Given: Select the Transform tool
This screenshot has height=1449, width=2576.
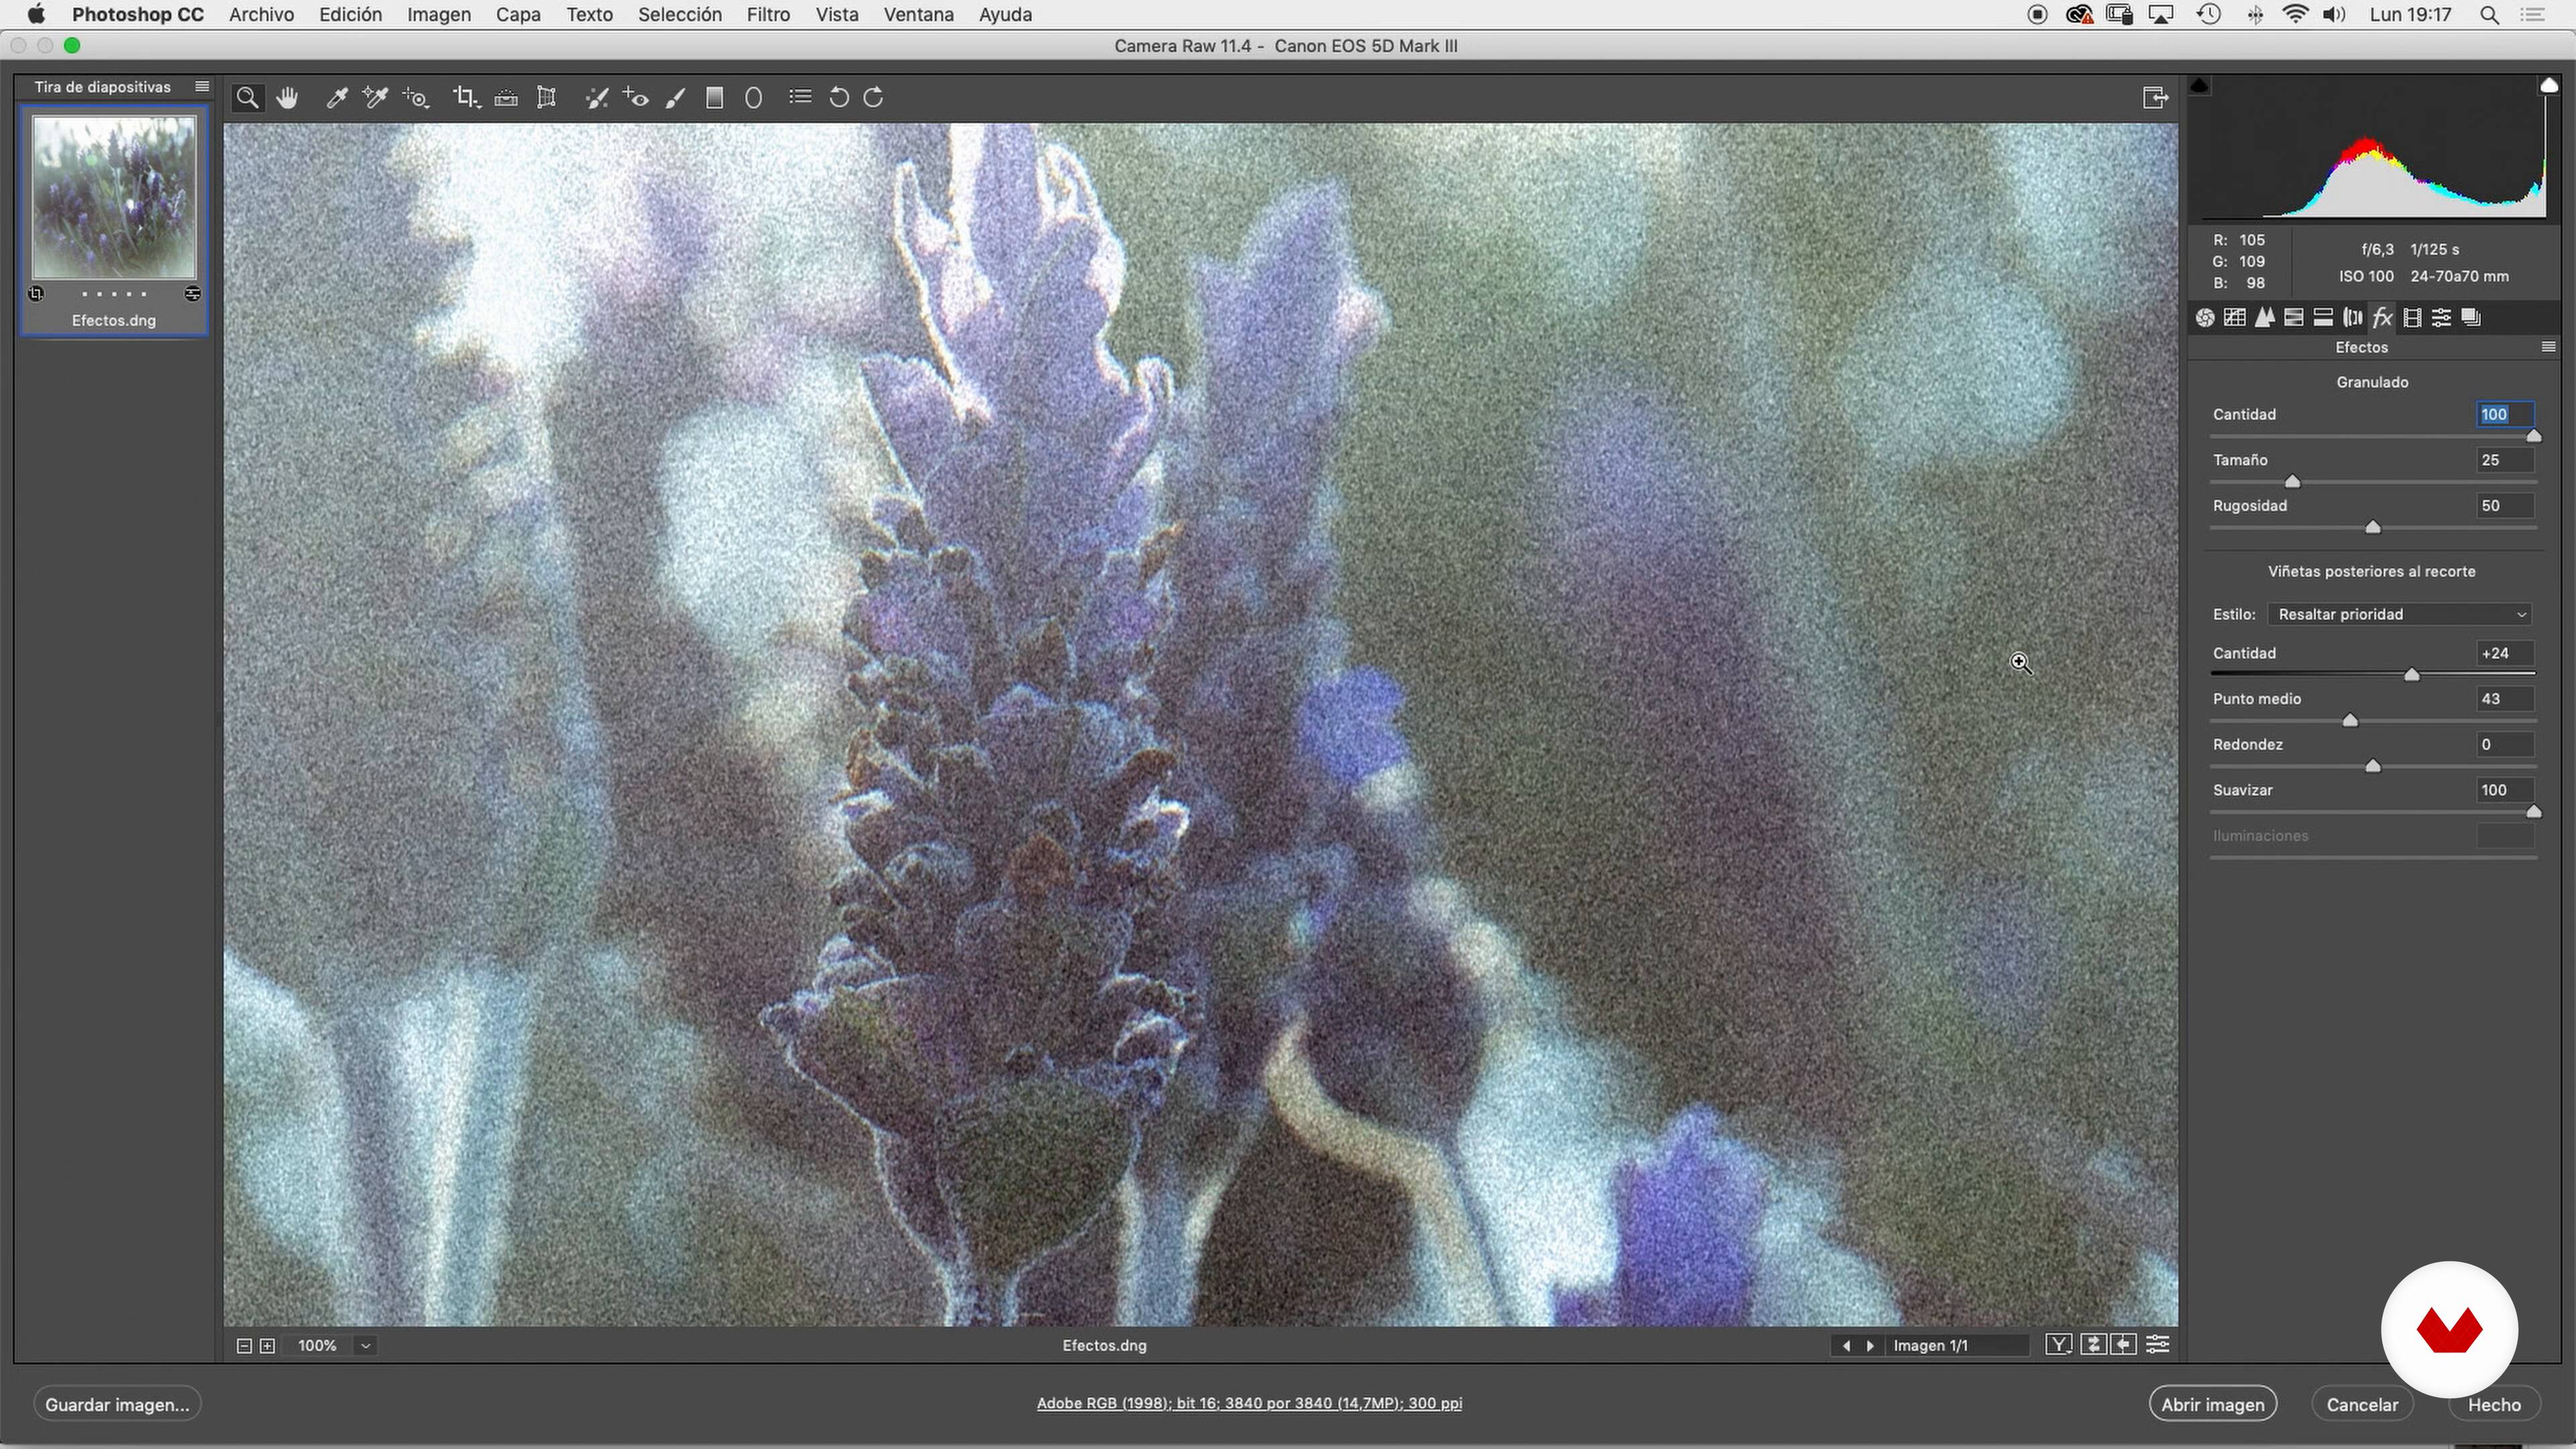Looking at the screenshot, I should tap(546, 98).
